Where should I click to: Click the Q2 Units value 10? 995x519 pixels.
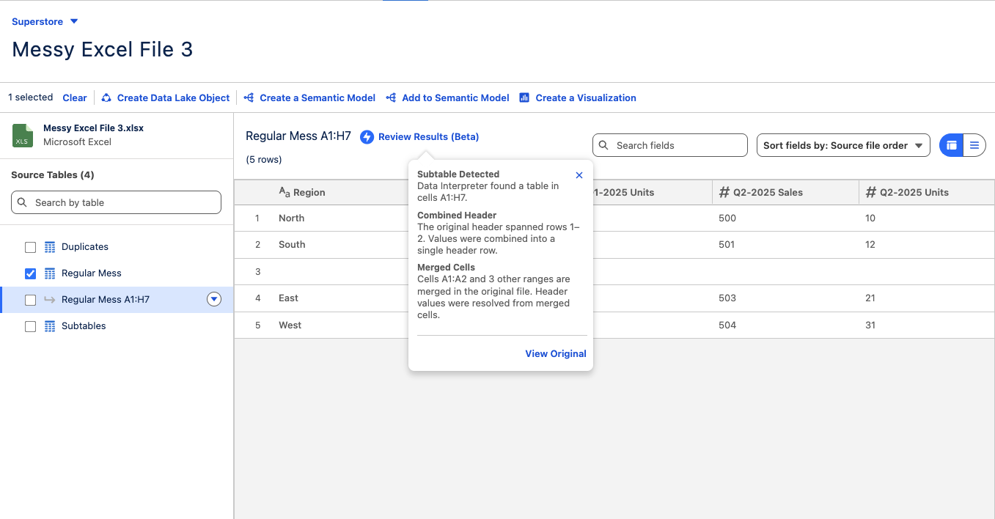[x=870, y=218]
